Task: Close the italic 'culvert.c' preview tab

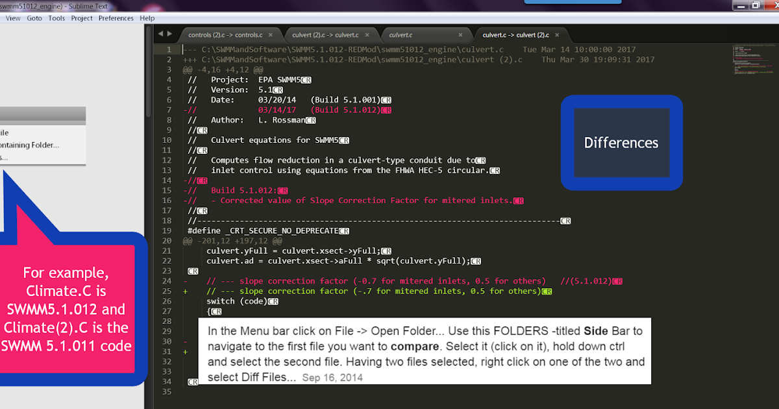Action: (461, 34)
